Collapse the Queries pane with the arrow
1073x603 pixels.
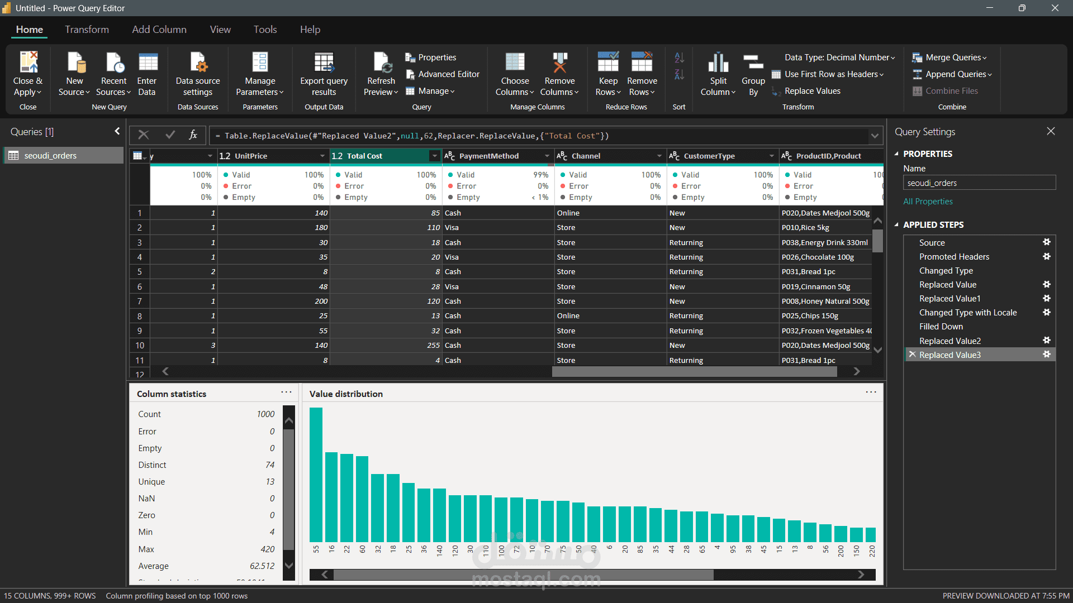(117, 131)
